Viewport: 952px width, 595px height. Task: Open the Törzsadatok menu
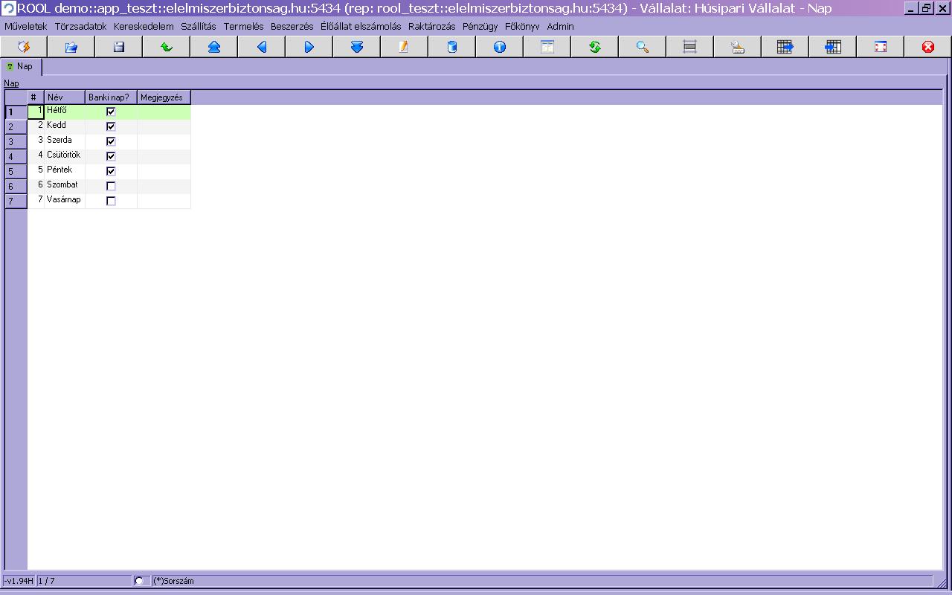[x=80, y=26]
